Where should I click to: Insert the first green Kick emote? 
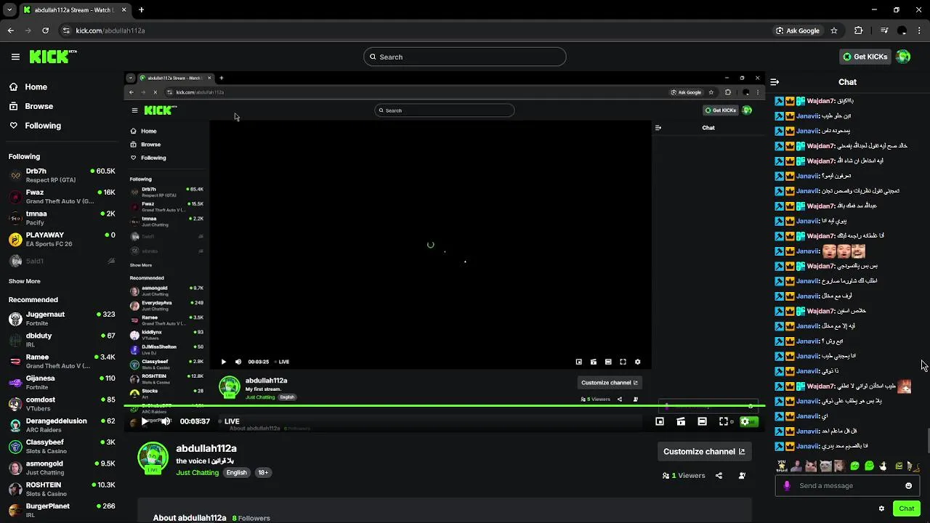coord(854,466)
